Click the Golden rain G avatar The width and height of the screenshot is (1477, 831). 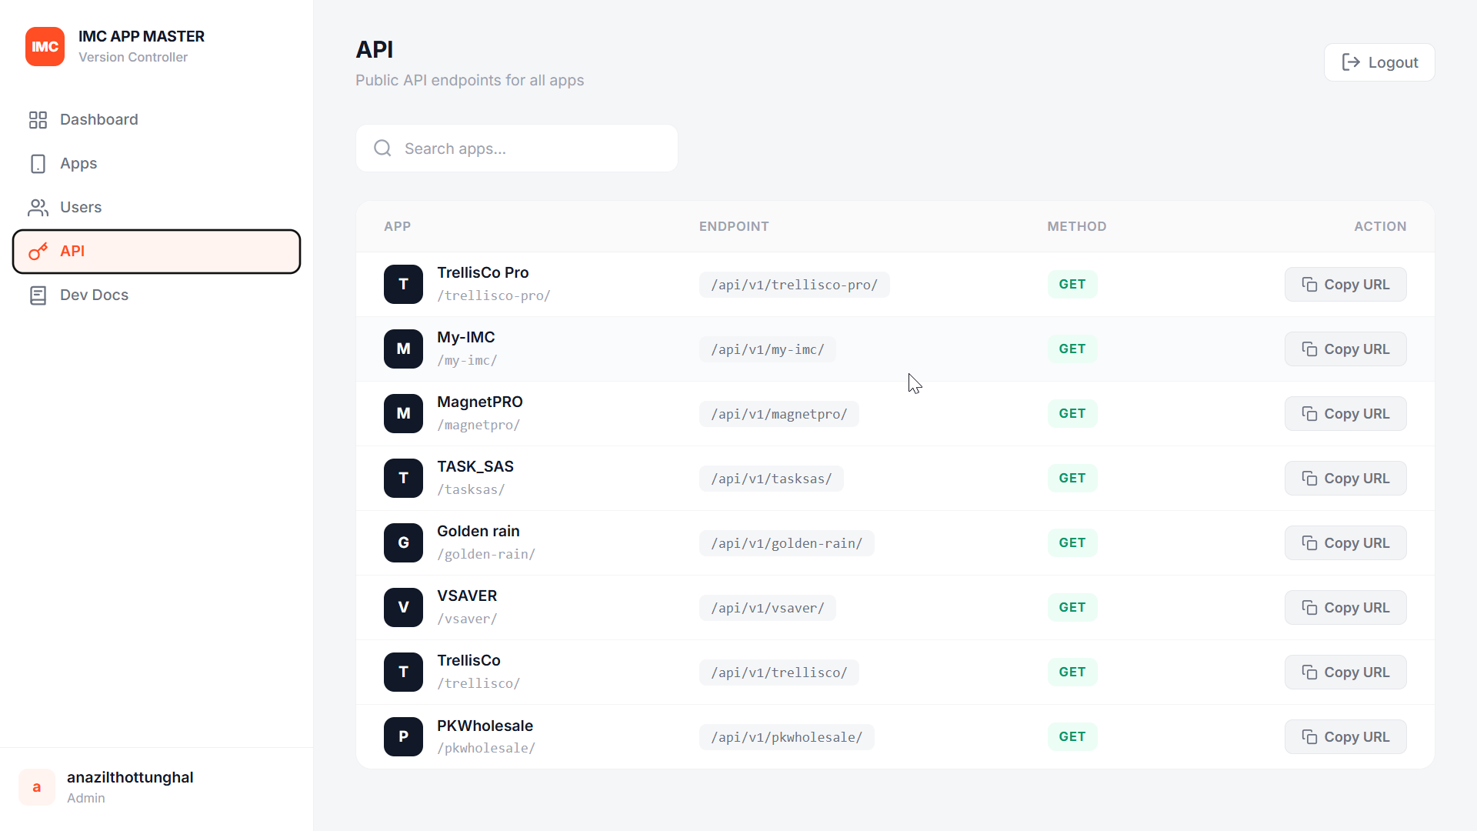[x=403, y=543]
